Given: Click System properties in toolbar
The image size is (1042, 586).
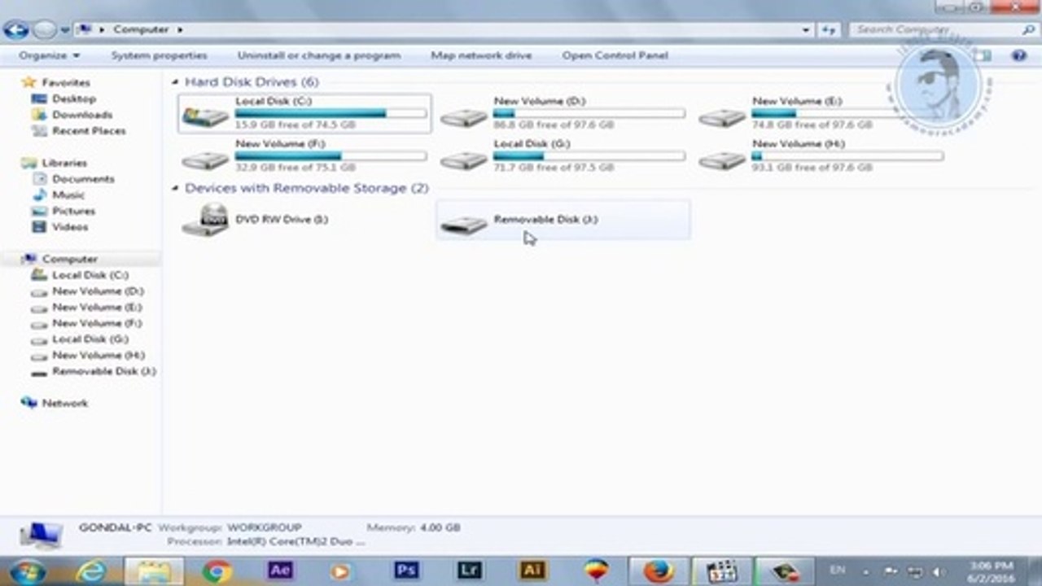Looking at the screenshot, I should [x=160, y=55].
